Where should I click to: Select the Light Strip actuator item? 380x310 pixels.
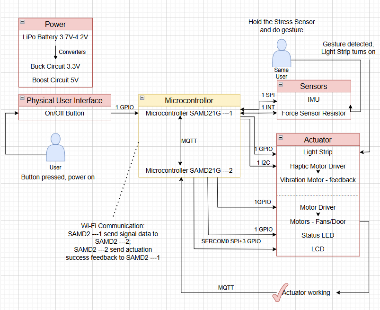pos(318,152)
